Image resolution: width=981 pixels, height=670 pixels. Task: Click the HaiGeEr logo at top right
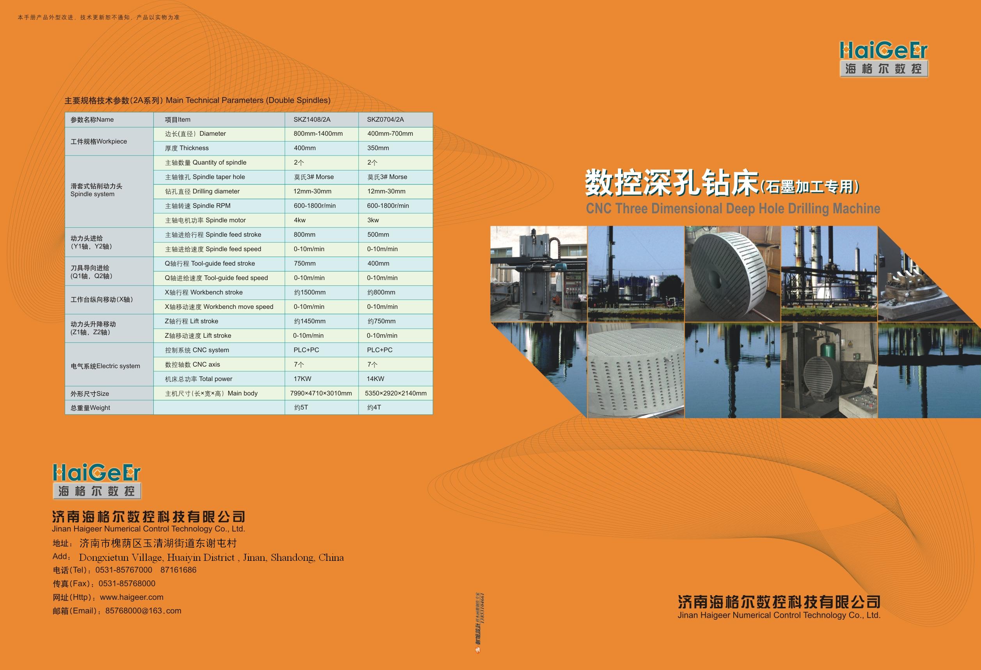click(884, 59)
